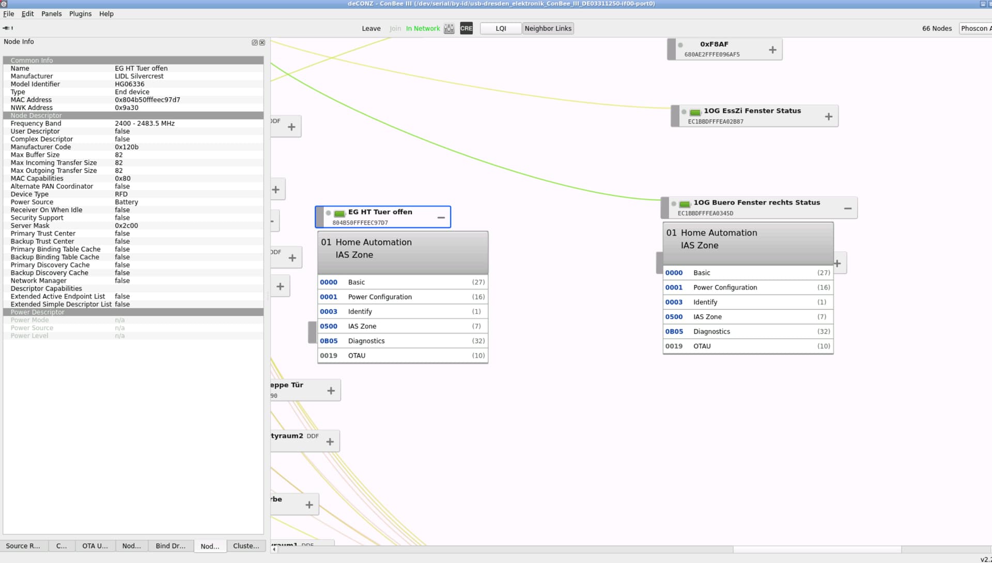Open the Edit menu
Viewport: 992px width, 563px height.
[27, 14]
